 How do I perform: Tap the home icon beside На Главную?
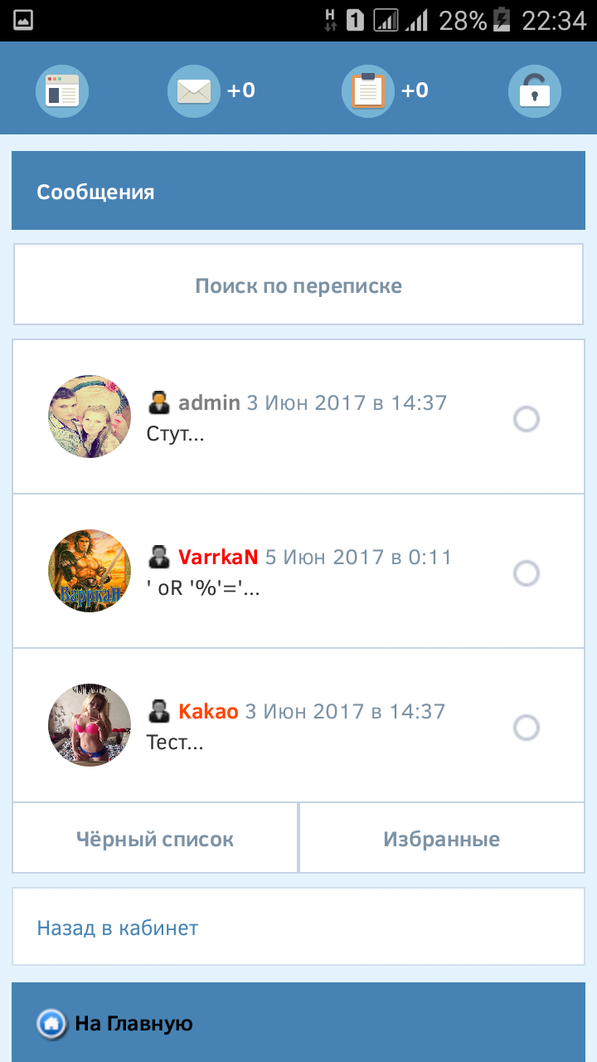click(51, 1024)
